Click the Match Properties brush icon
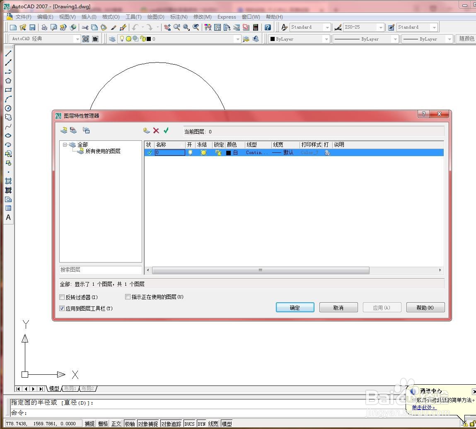Image resolution: width=476 pixels, height=429 pixels. (x=113, y=27)
